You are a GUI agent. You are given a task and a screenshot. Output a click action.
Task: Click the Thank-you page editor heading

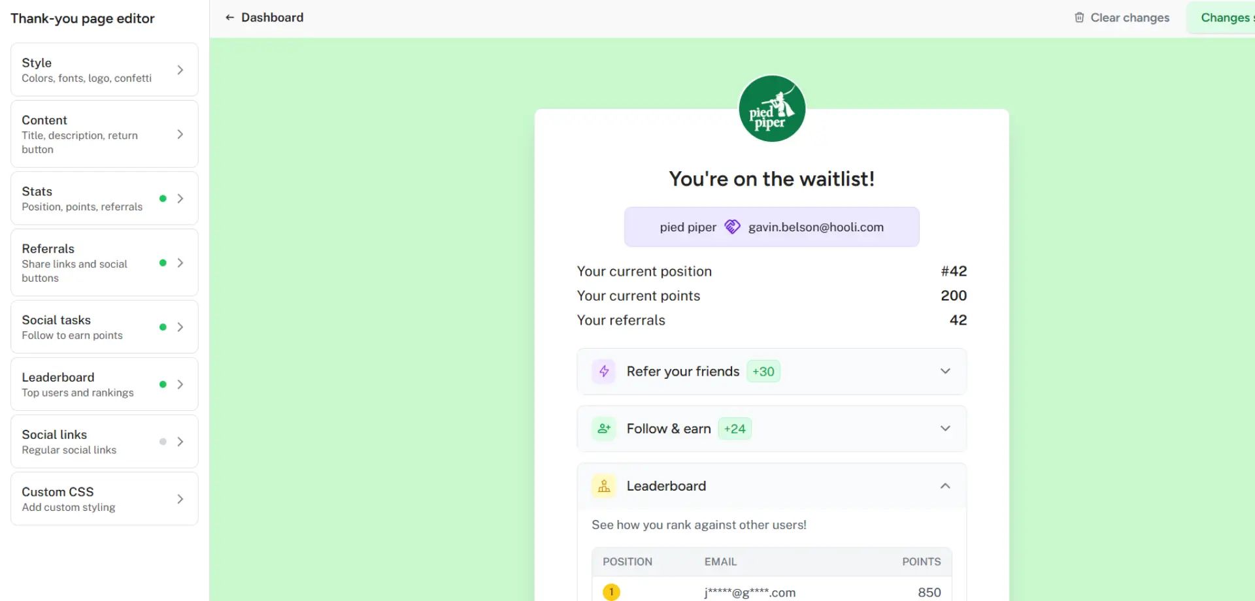(x=82, y=18)
